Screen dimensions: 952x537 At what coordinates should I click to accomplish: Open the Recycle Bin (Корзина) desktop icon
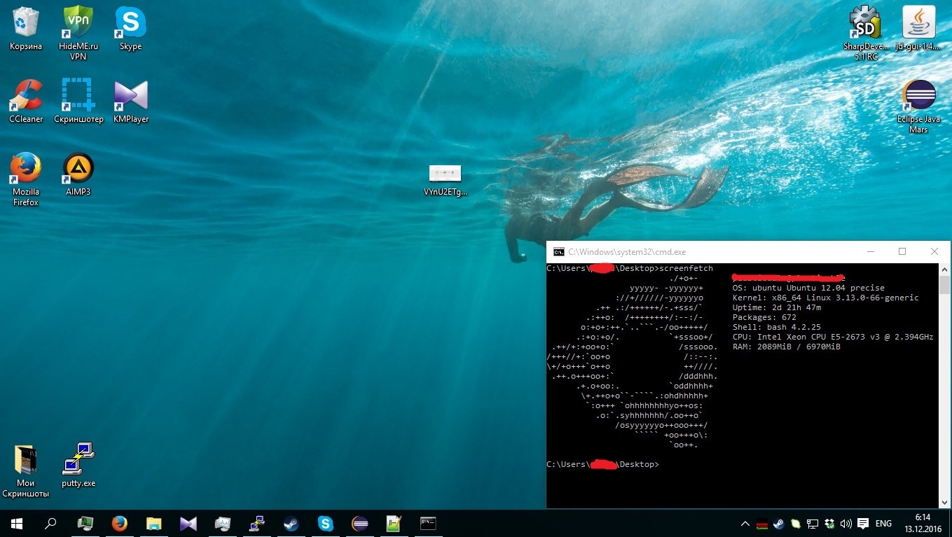26,29
